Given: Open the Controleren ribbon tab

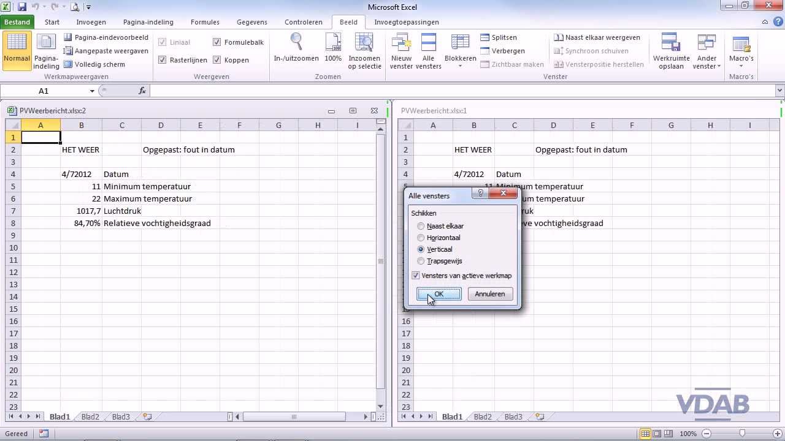Looking at the screenshot, I should pos(304,22).
